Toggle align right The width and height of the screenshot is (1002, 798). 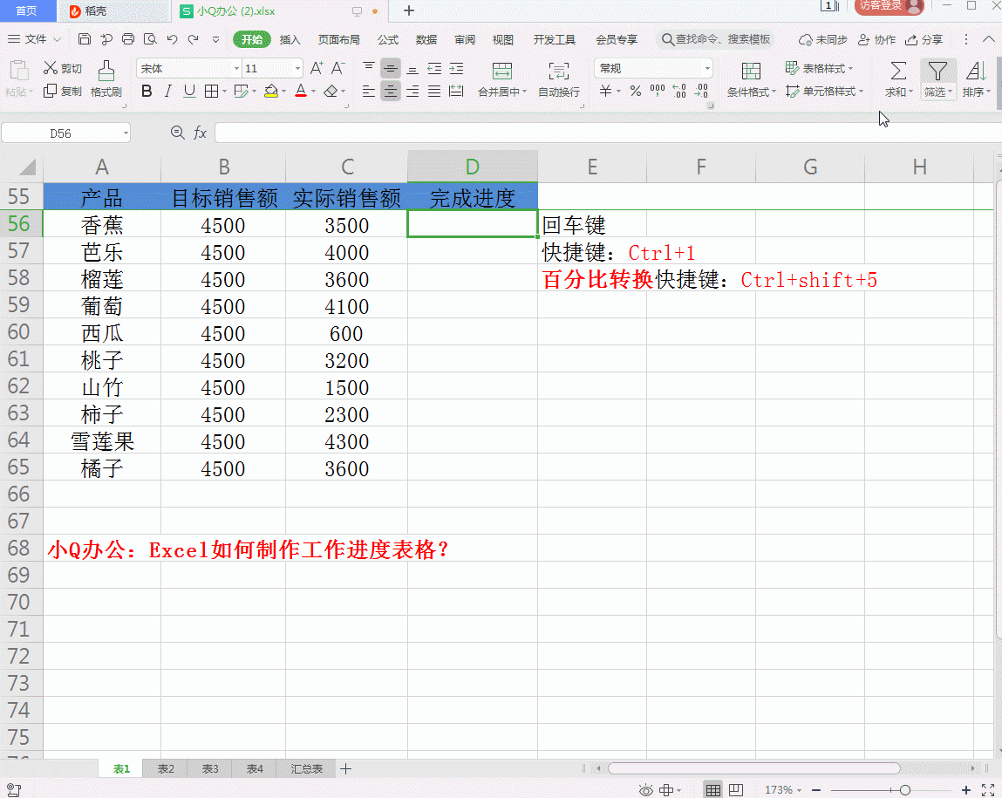pos(412,92)
